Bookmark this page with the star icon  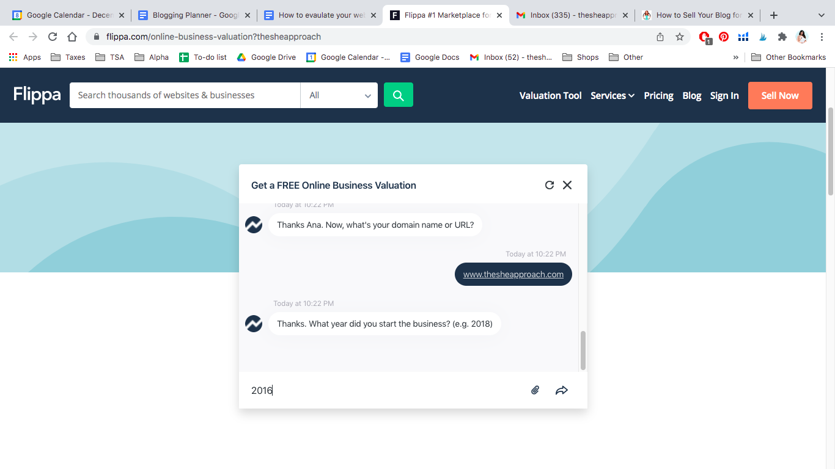(x=680, y=37)
